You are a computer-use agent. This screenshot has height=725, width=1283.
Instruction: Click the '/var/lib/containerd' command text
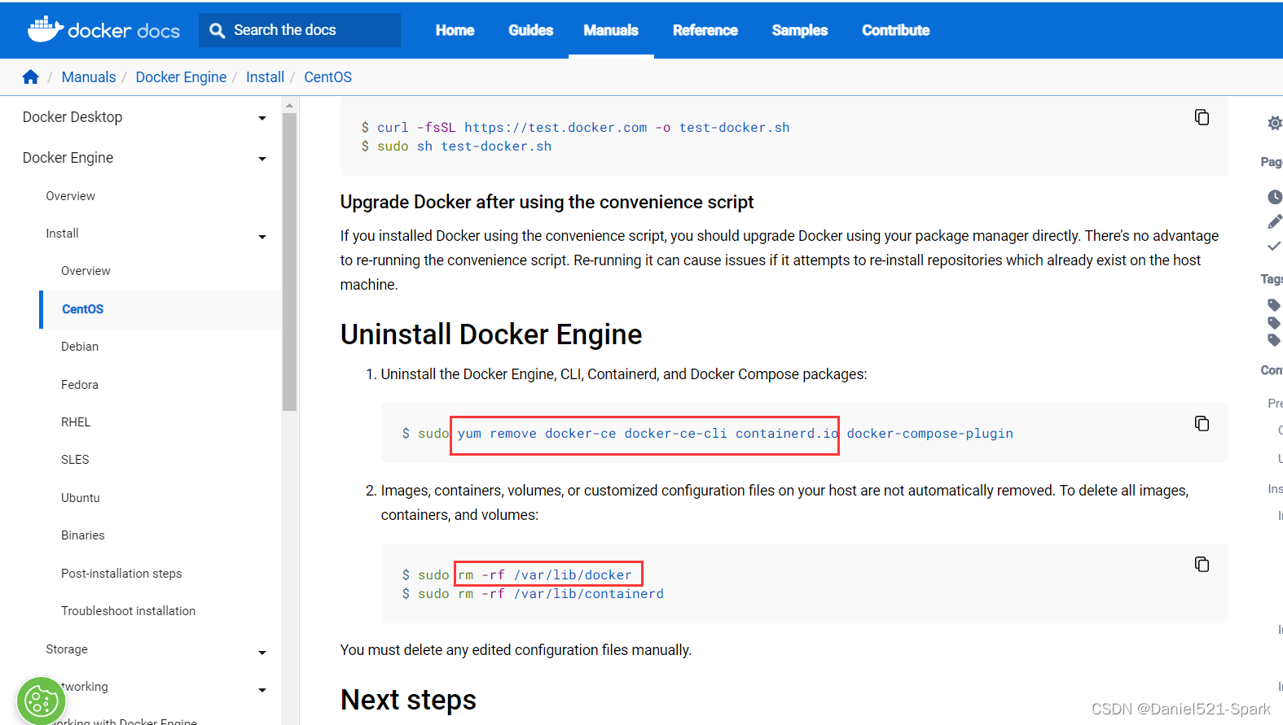coord(589,594)
